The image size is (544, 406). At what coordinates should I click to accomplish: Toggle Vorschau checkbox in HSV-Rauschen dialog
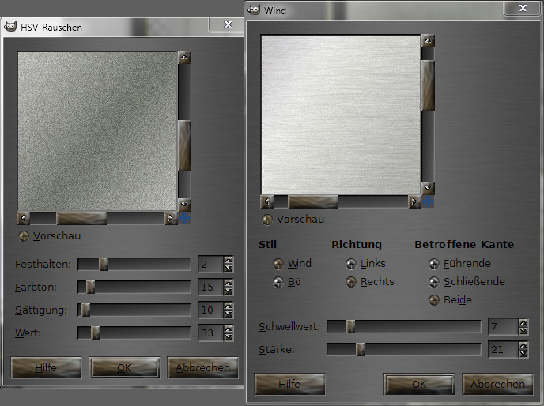pos(25,235)
